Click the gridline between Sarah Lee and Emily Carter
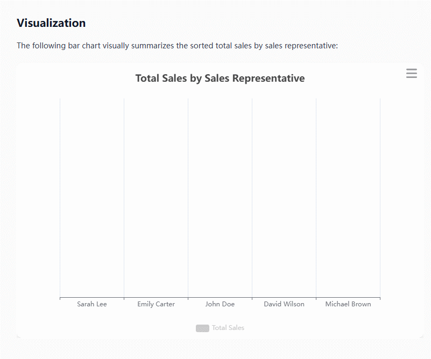 tap(124, 198)
